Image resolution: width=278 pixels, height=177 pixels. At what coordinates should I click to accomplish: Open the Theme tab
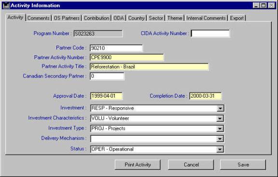click(175, 18)
